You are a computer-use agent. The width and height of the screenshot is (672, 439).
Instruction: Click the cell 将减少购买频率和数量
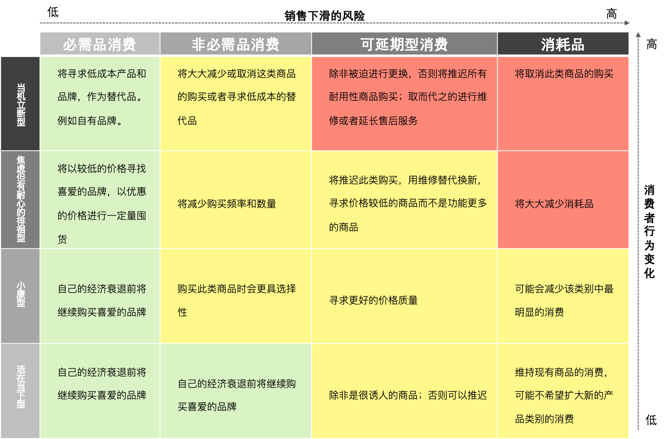point(236,199)
